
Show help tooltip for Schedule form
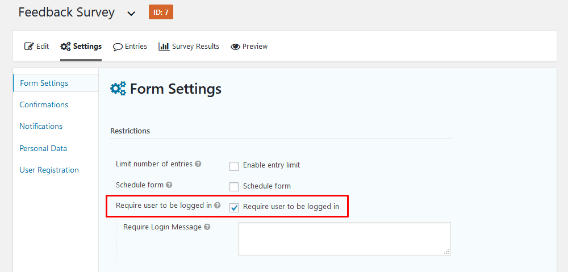(169, 185)
